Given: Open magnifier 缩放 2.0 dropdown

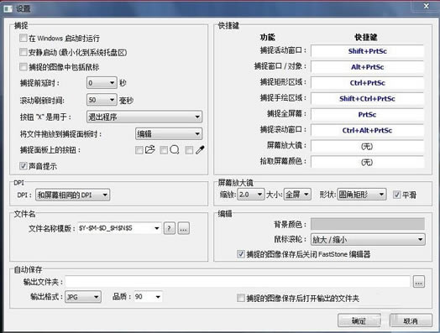Looking at the screenshot, I should 250,195.
